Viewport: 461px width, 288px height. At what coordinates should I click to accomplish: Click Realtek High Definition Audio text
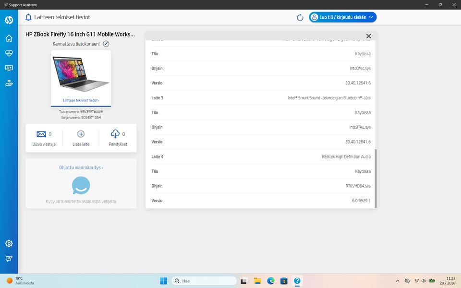point(346,156)
